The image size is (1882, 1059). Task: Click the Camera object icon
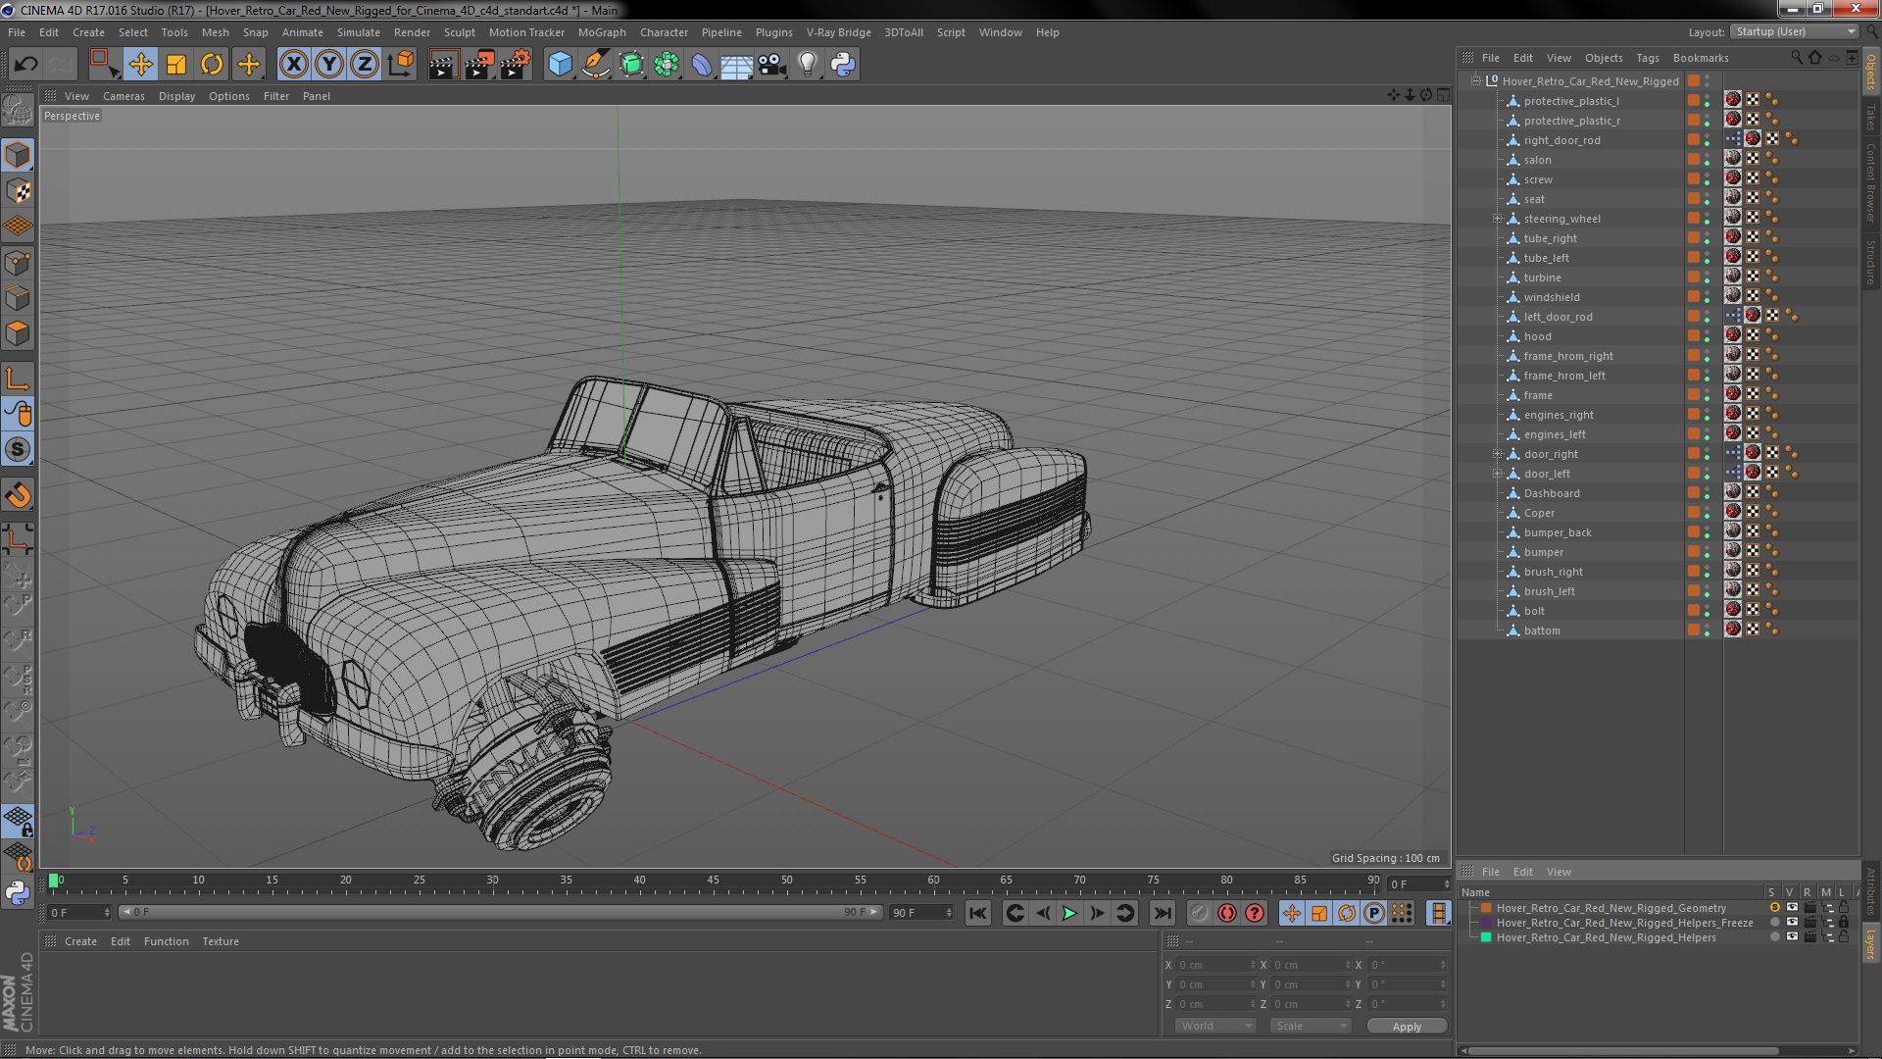point(772,65)
